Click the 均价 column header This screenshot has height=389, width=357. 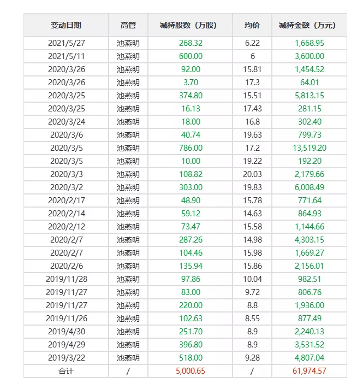pos(252,25)
